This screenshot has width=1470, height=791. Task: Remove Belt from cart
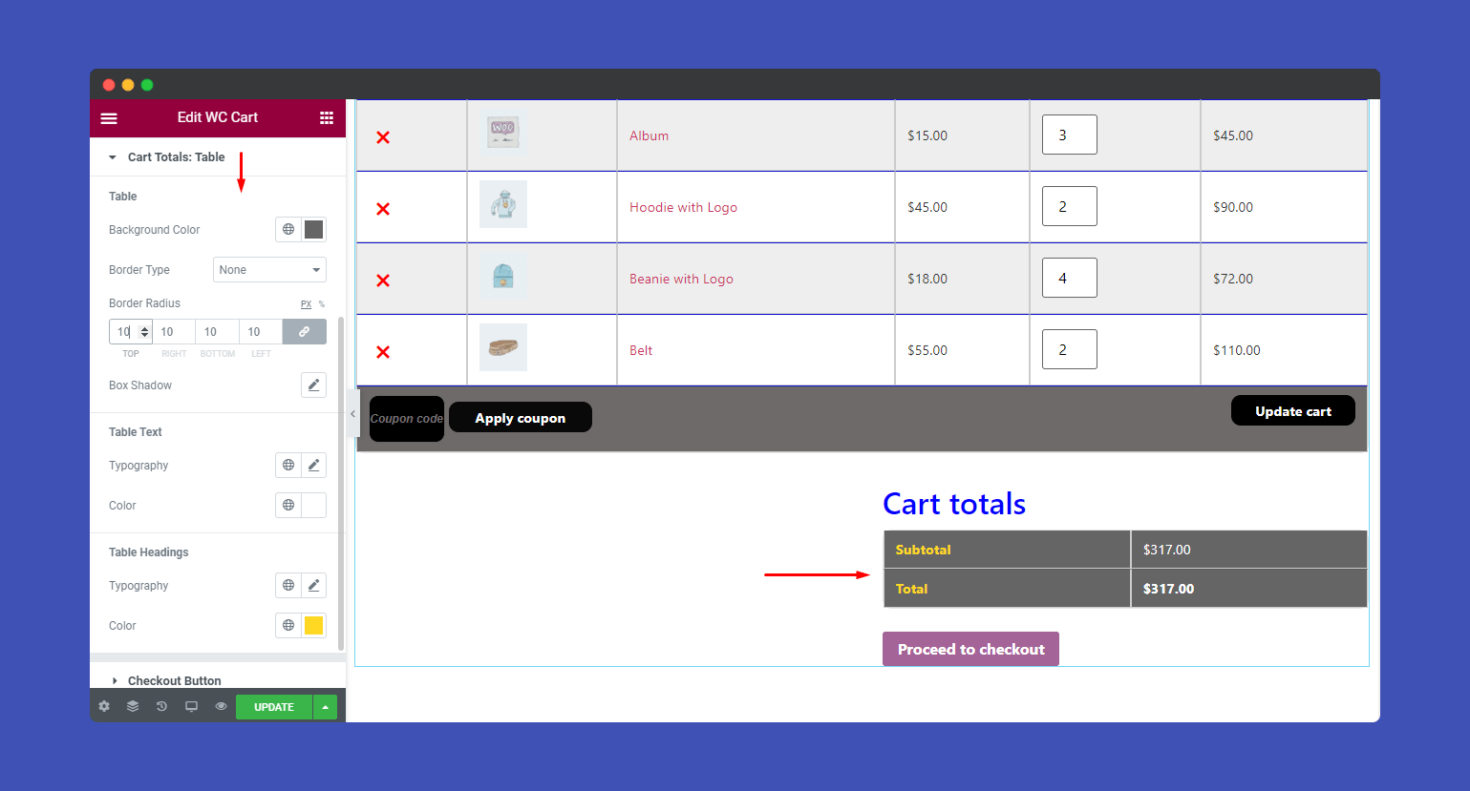[x=383, y=352]
